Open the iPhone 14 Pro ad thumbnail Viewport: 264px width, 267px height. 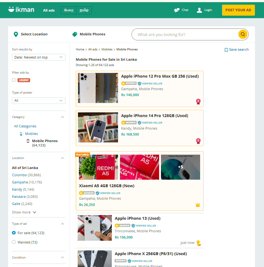(98, 127)
